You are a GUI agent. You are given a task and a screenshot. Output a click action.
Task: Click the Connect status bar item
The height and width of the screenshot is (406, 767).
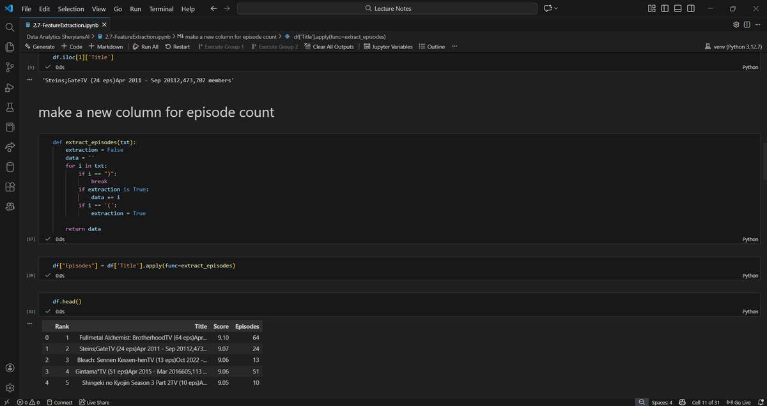click(60, 402)
